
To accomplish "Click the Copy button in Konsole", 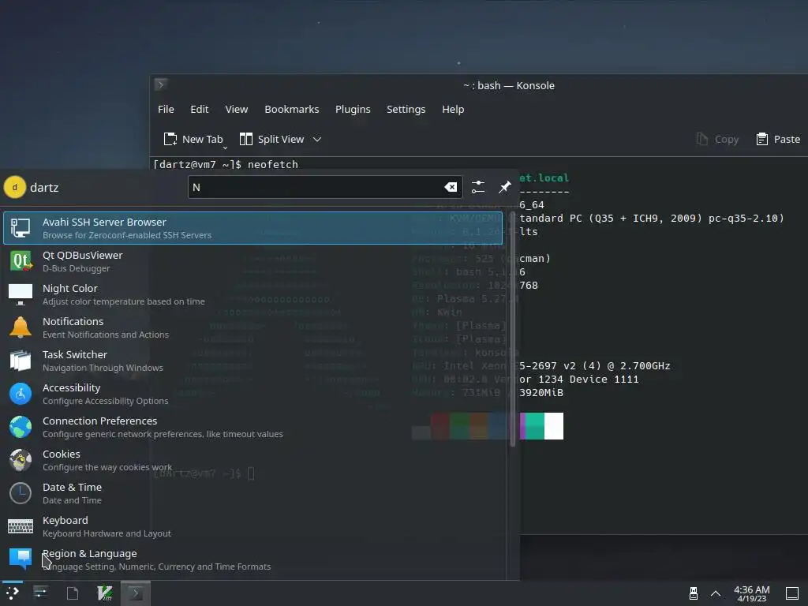I will tap(717, 139).
